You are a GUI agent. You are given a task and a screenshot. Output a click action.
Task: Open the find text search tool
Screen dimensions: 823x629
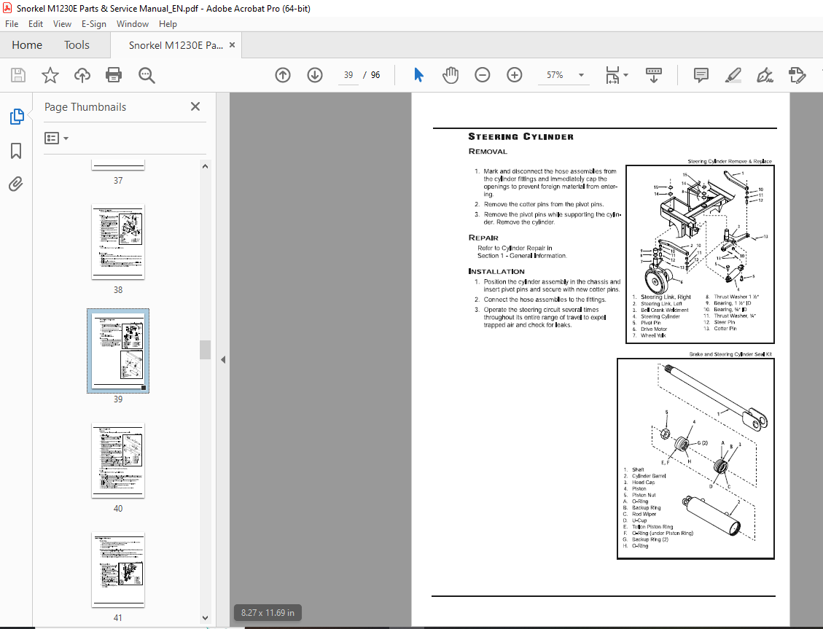pos(147,75)
